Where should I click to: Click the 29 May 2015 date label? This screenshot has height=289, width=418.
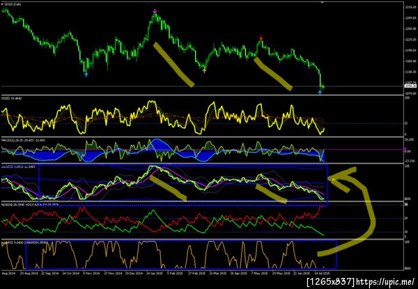281,273
